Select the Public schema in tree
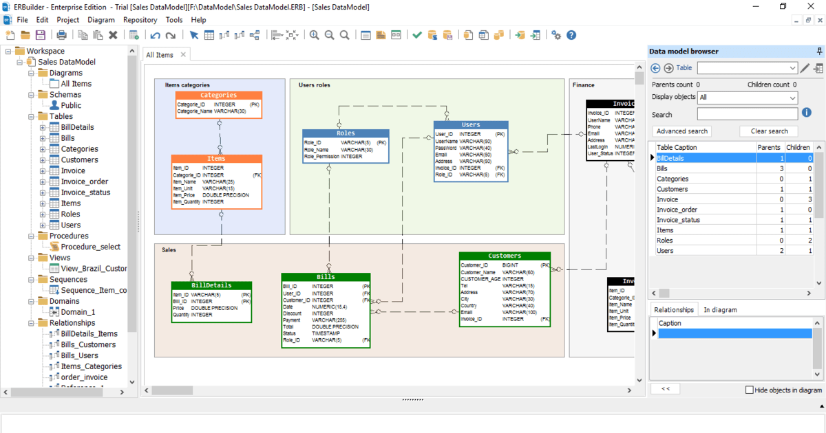Screen dimensions: 826x433 71,106
